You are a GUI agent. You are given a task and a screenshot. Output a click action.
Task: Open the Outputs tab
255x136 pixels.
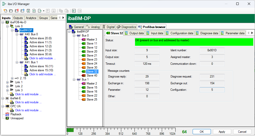coord(18,18)
